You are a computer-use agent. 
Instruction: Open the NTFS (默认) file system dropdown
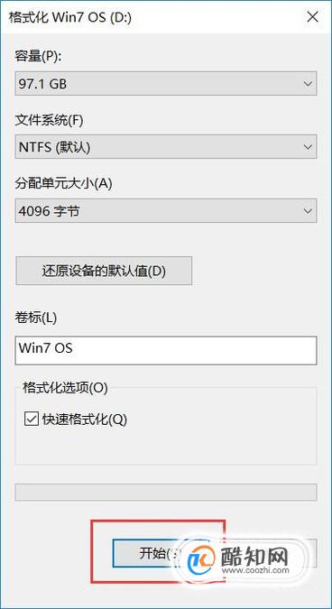[x=166, y=147]
